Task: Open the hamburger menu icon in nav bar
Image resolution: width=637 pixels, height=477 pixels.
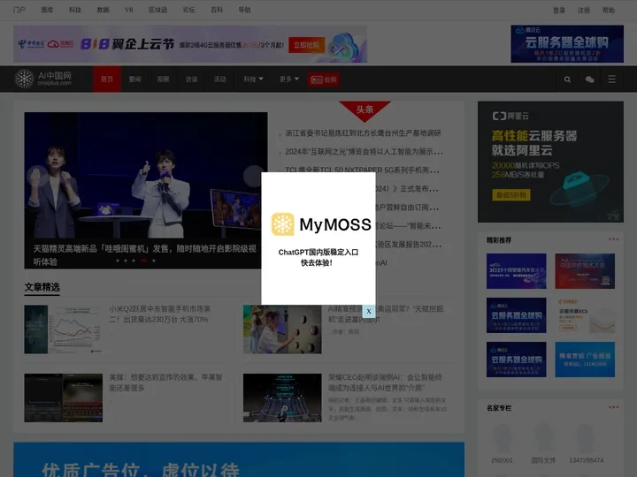Action: click(x=611, y=79)
